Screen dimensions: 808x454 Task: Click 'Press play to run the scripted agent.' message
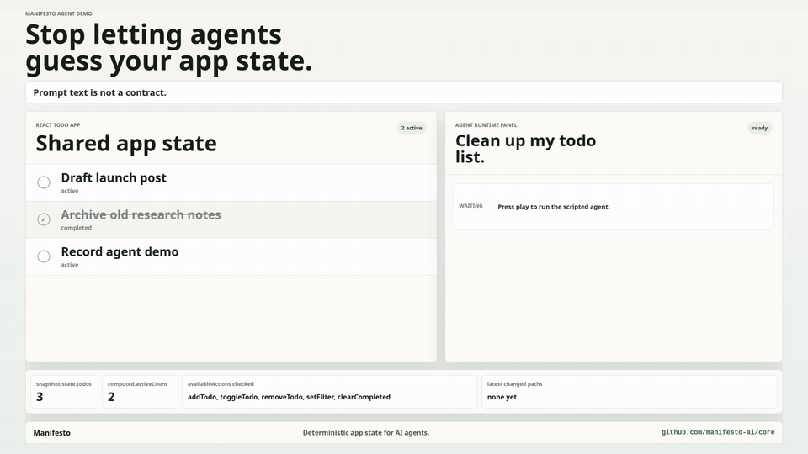(554, 207)
